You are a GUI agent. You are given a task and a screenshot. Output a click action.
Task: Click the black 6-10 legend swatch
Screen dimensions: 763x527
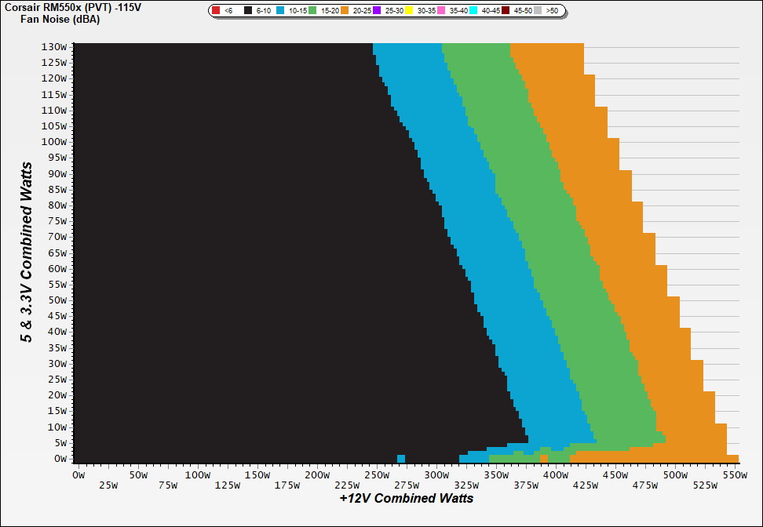(248, 11)
